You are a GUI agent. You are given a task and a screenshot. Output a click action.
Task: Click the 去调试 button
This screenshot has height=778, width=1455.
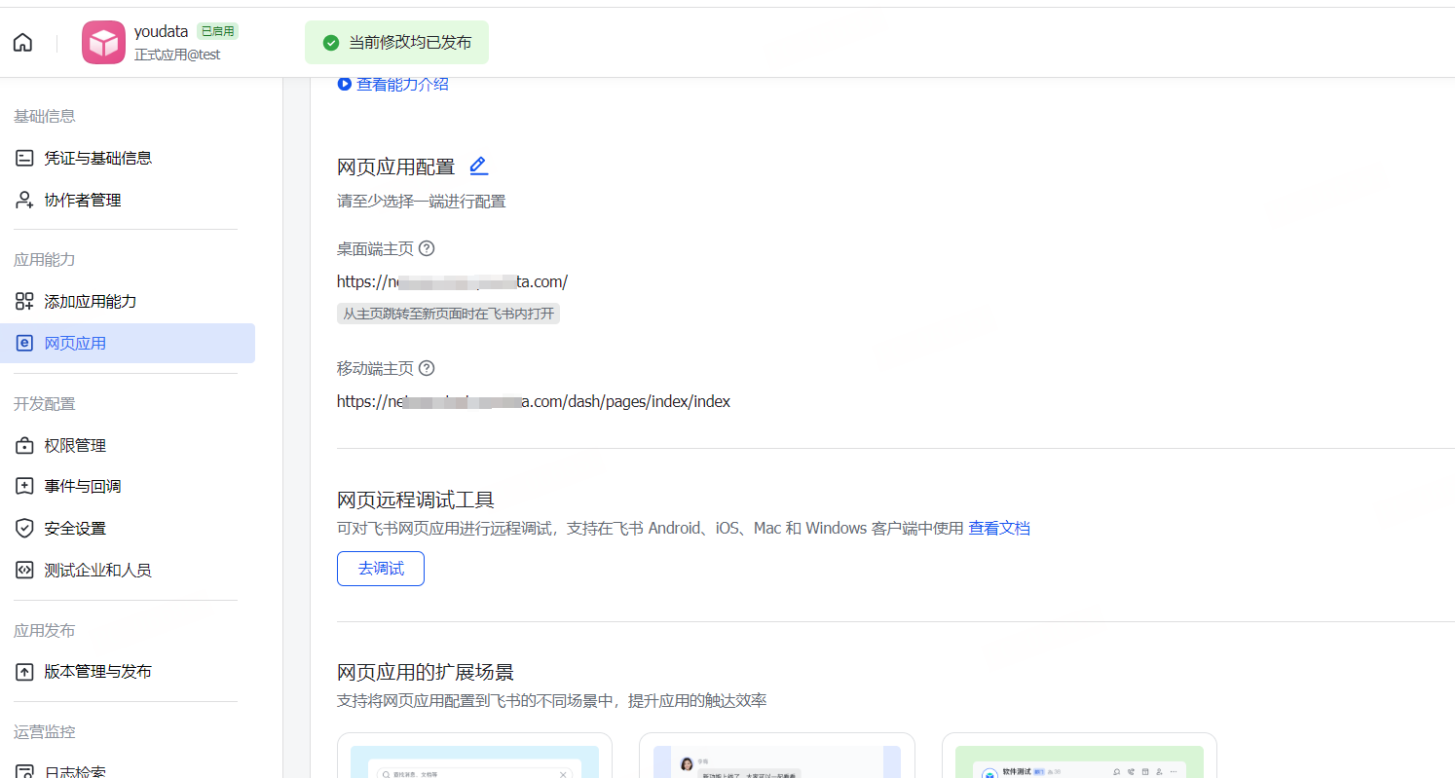pos(381,569)
